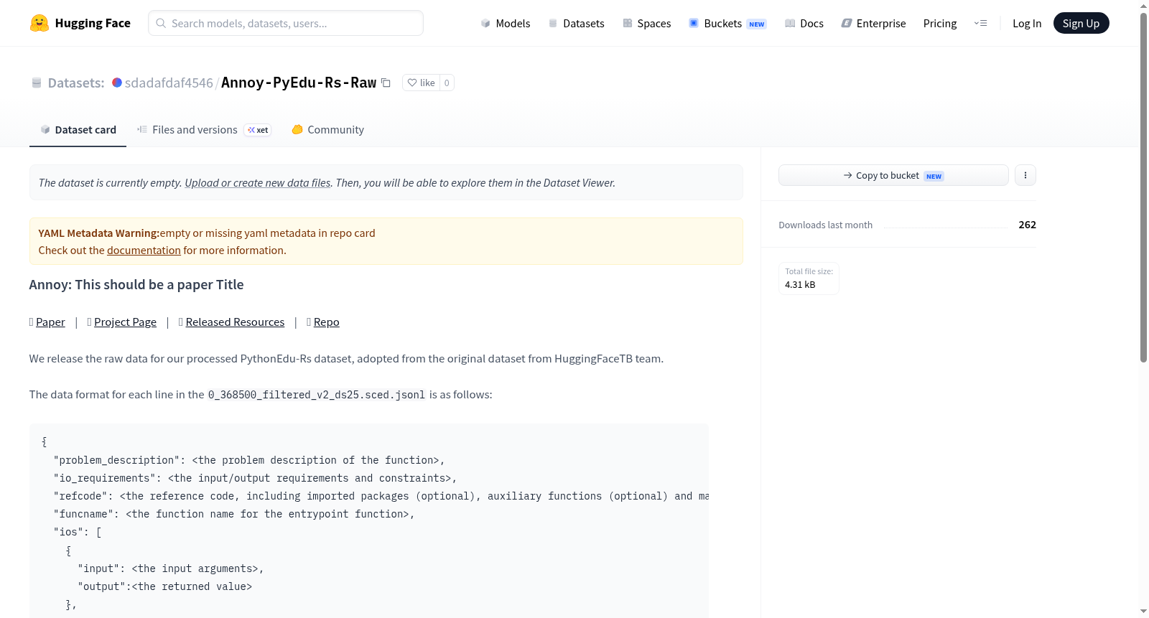Focus the search models, datasets, users field
1149x618 pixels.
pyautogui.click(x=286, y=23)
